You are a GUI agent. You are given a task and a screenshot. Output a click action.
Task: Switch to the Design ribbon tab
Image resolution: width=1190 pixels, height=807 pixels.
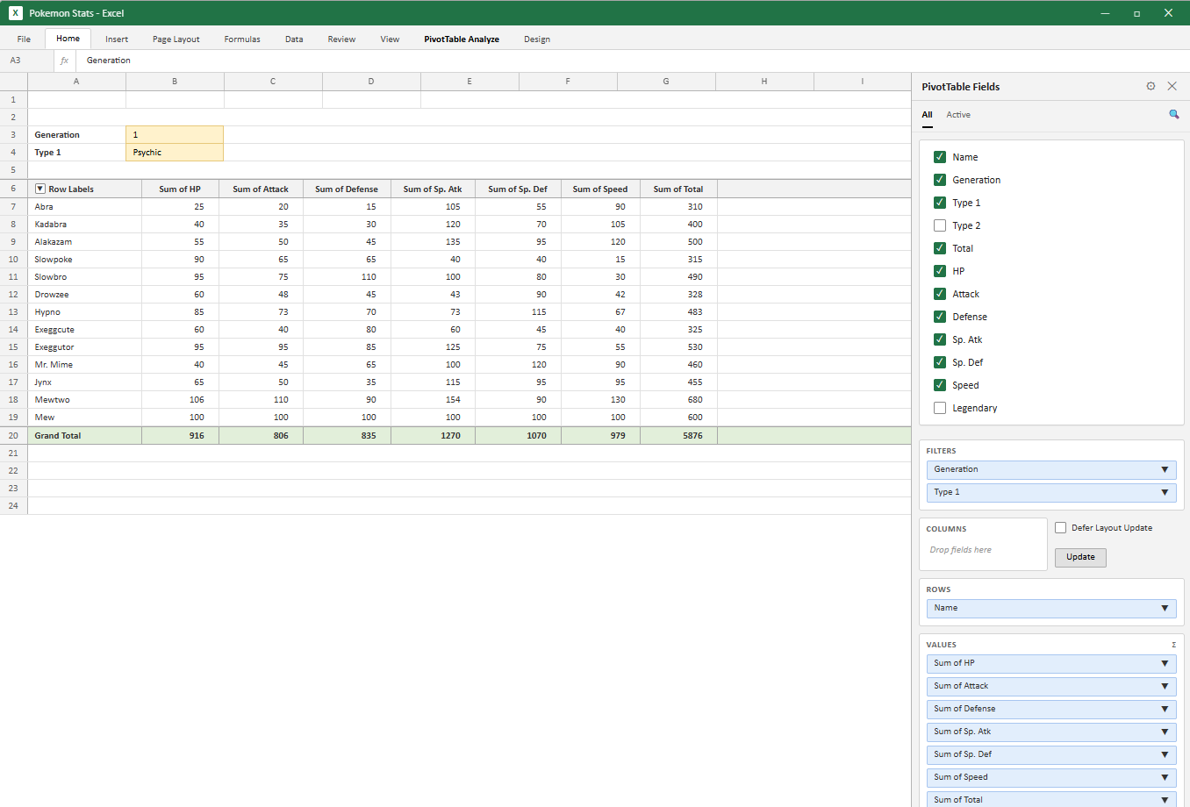pyautogui.click(x=537, y=39)
